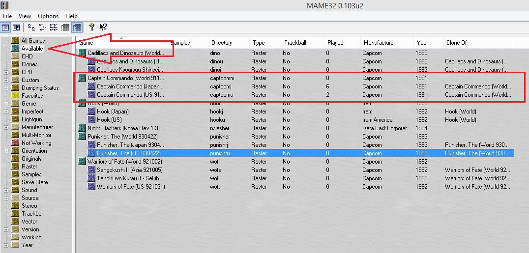Switch to Details view in toolbar

point(65,28)
